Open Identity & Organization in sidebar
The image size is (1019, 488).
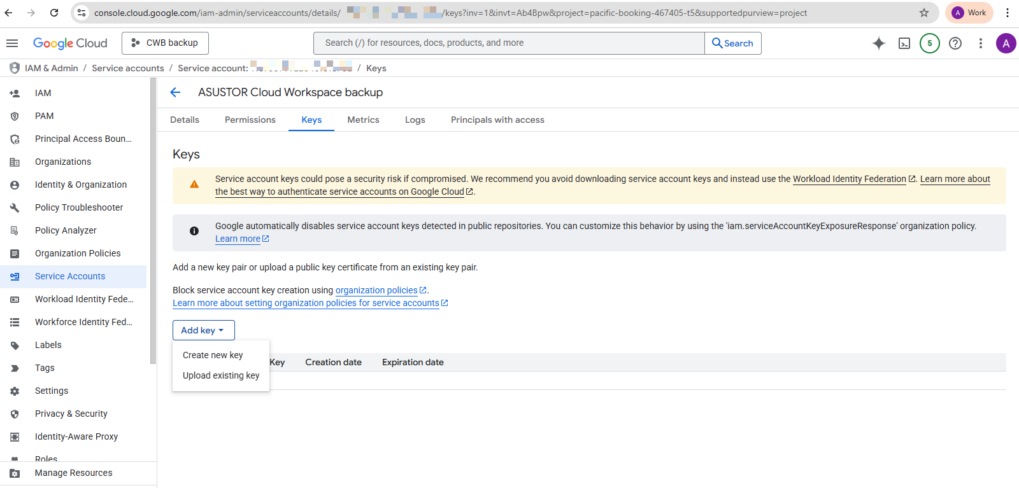pos(73,185)
